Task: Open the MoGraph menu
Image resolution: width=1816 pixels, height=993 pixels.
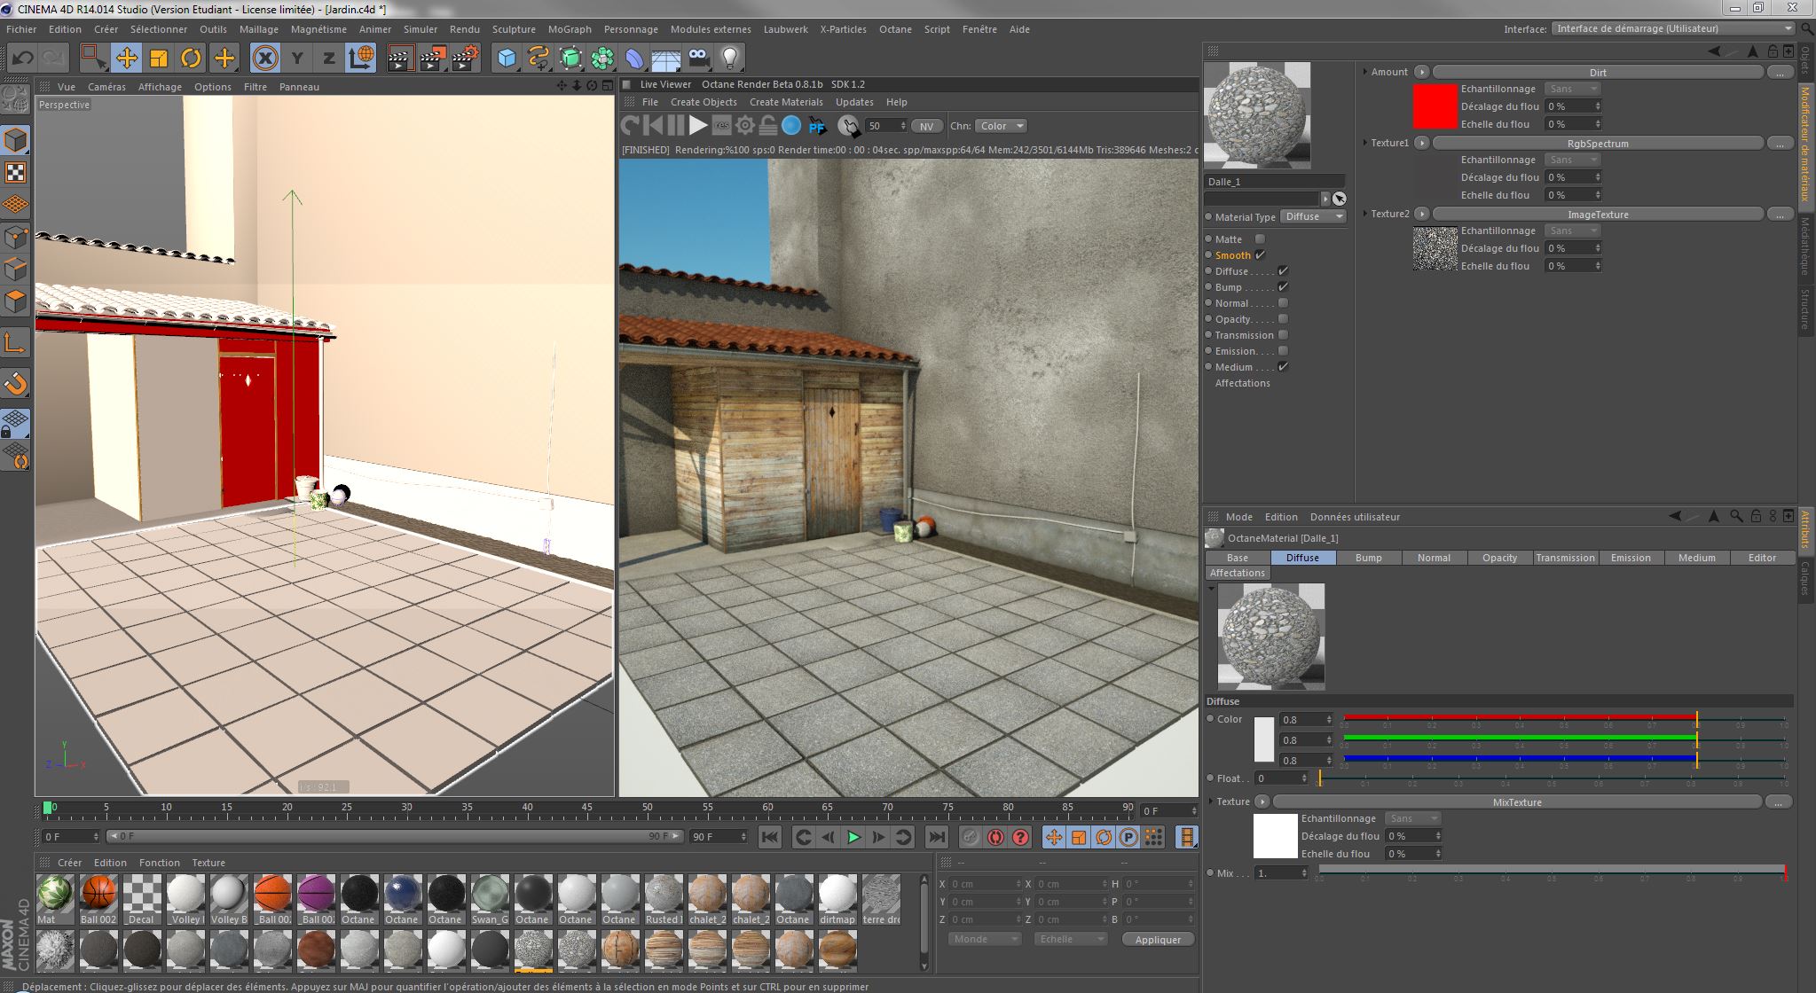Action: 569,29
